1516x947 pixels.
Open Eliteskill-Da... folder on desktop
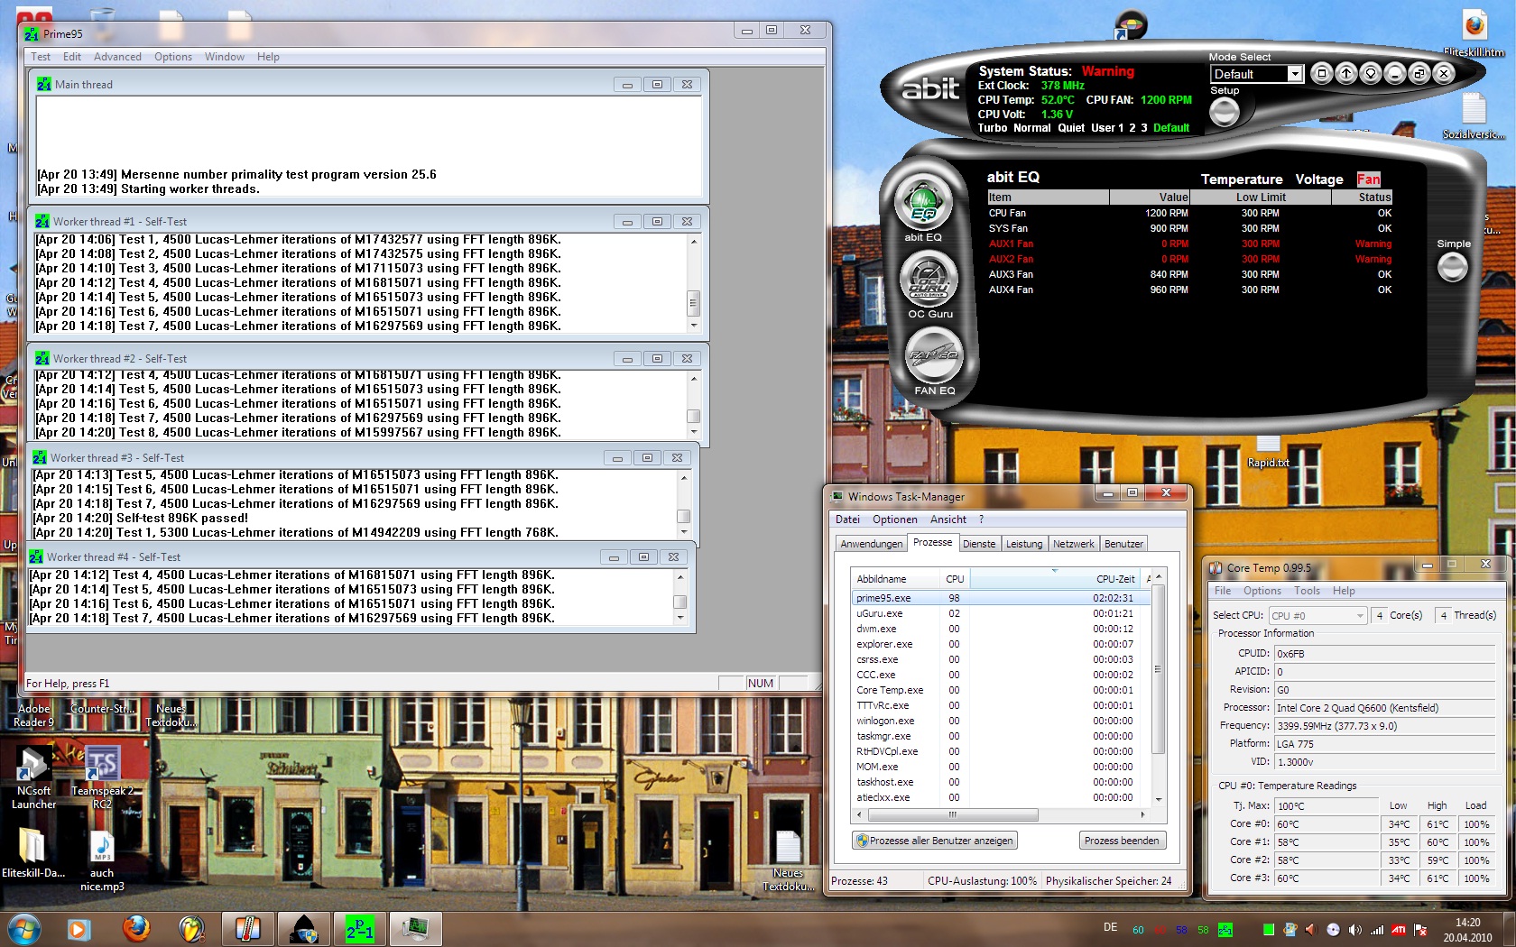[33, 854]
